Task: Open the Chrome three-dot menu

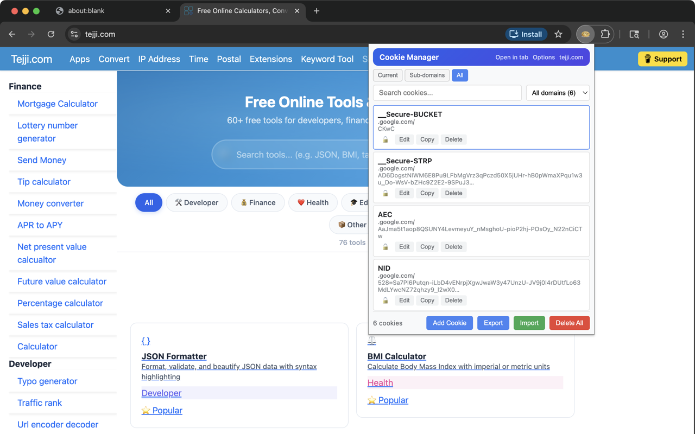Action: tap(683, 34)
